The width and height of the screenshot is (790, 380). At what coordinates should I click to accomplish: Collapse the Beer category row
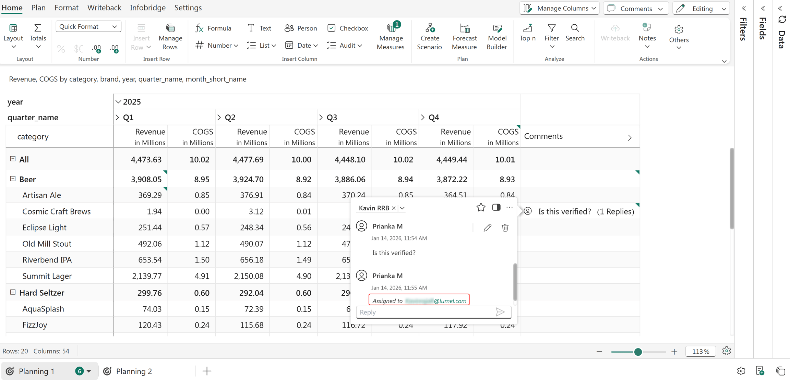(x=13, y=179)
